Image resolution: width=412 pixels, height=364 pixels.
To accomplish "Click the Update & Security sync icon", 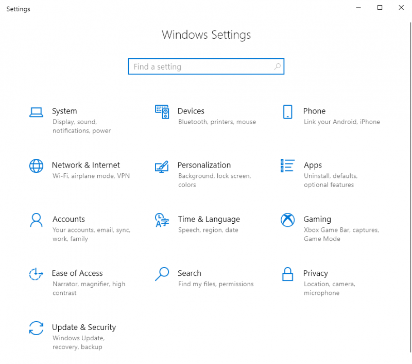I will [36, 328].
